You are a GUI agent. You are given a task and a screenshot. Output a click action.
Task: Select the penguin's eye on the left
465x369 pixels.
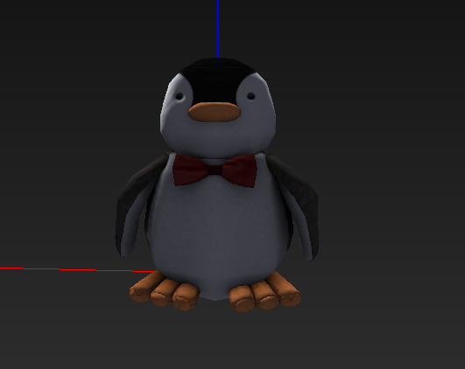pyautogui.click(x=180, y=96)
